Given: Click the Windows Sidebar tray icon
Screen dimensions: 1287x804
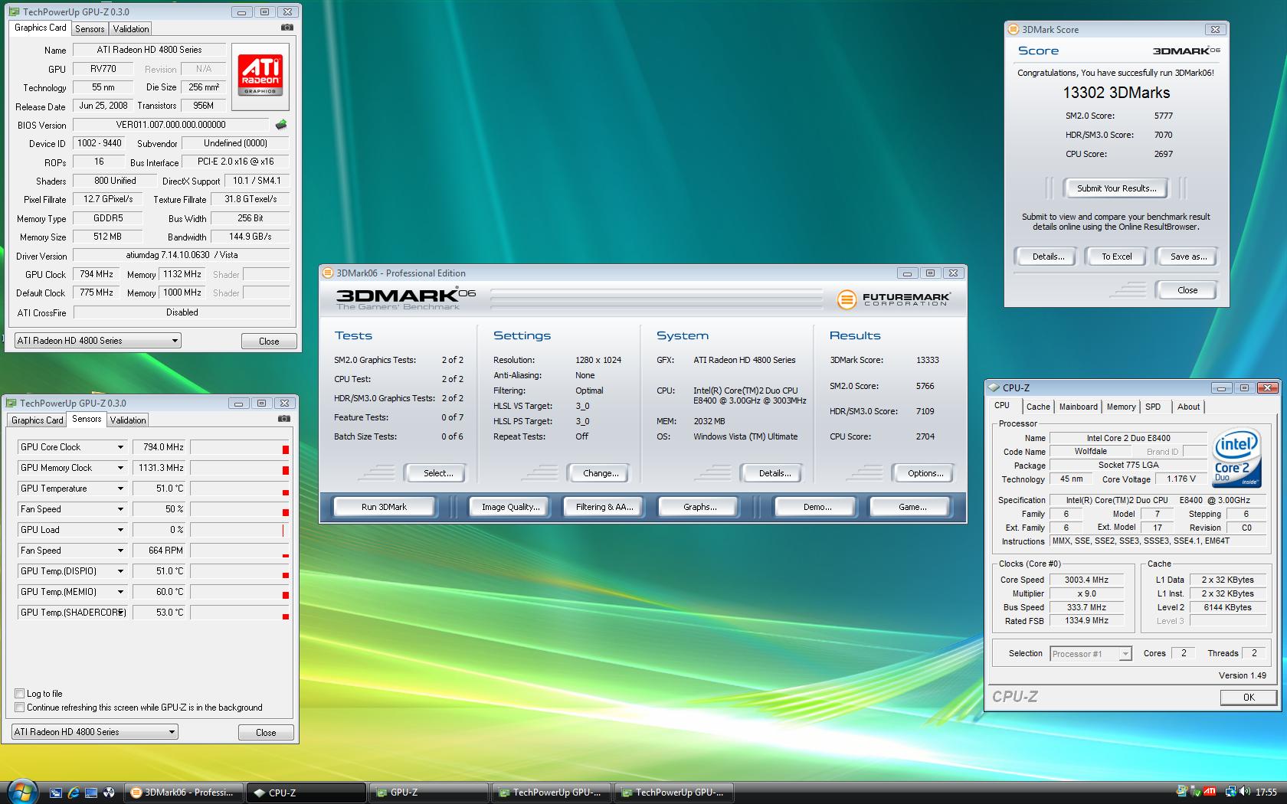Looking at the screenshot, I should click(1181, 792).
